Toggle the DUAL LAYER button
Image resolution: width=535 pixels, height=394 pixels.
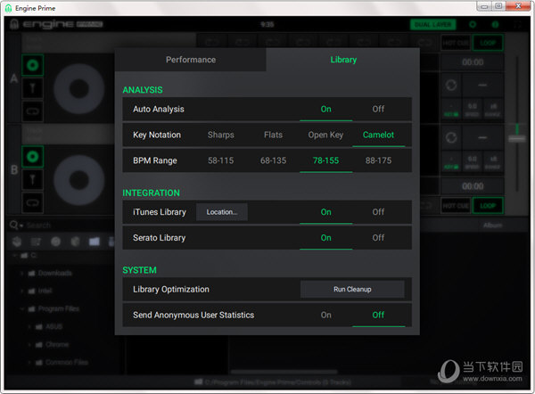[x=433, y=25]
